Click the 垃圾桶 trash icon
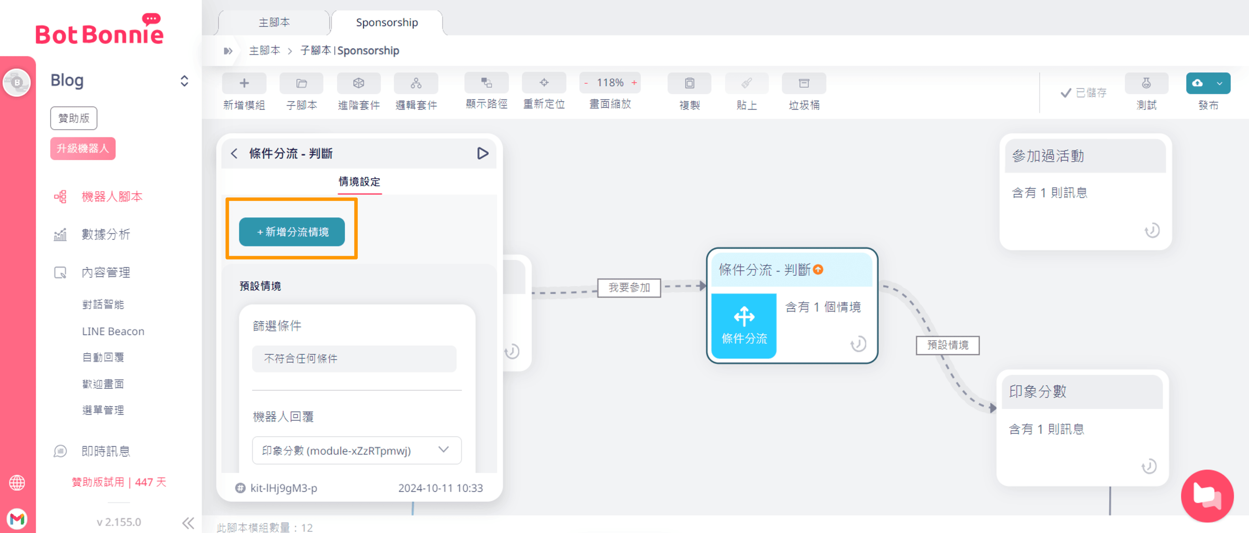This screenshot has height=533, width=1249. coord(803,83)
